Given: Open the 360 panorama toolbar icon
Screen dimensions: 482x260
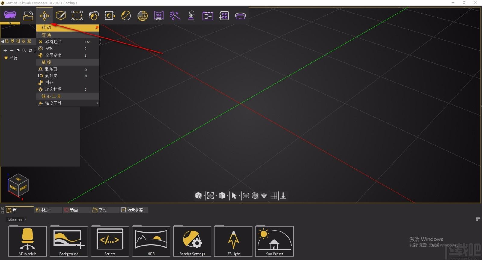Looking at the screenshot, I should [159, 15].
